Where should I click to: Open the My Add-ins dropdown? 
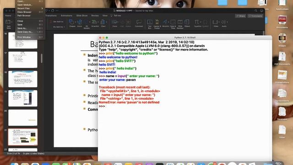pyautogui.click(x=59, y=27)
